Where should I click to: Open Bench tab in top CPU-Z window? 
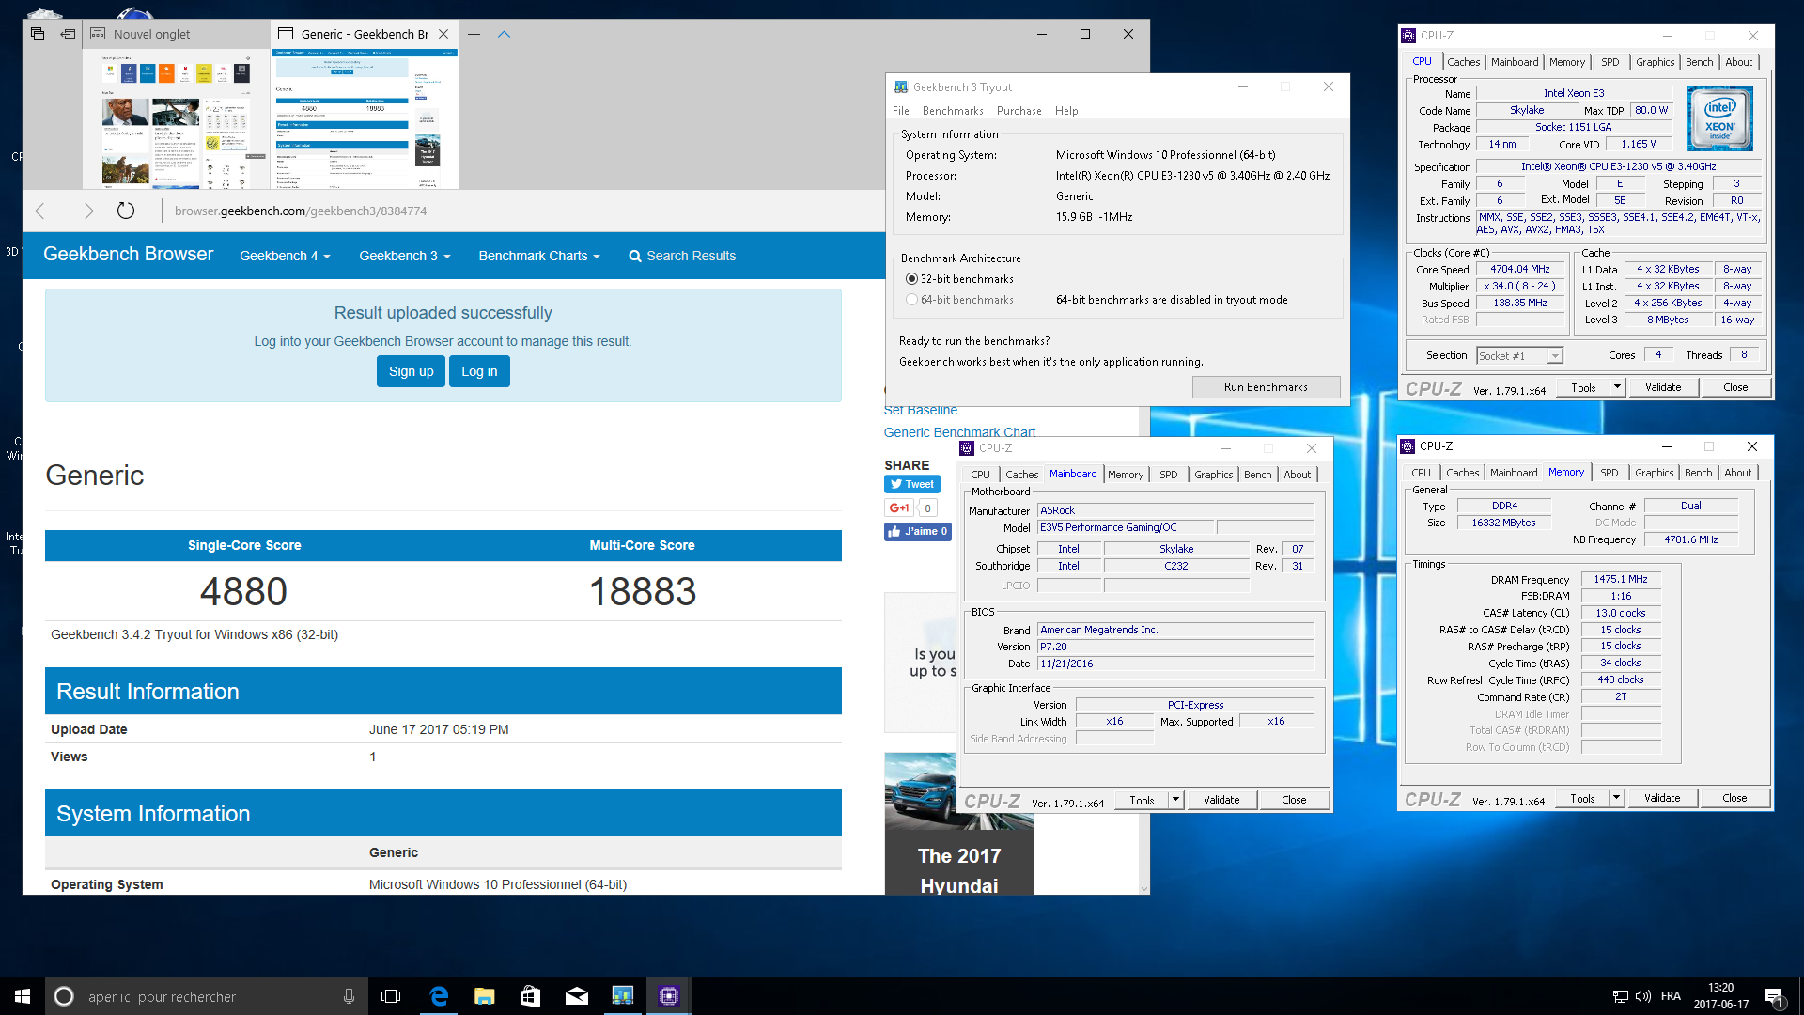pos(1699,62)
